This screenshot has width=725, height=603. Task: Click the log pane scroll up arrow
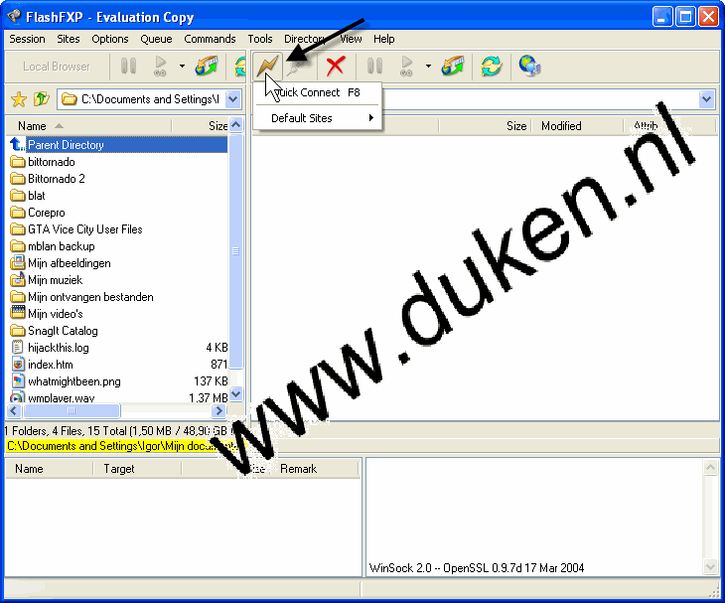710,467
